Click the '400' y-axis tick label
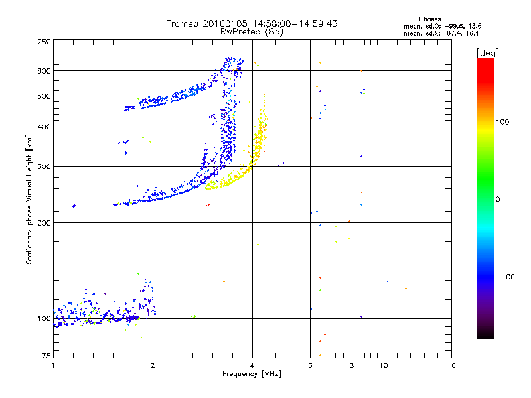This screenshot has width=531, height=398. (x=44, y=127)
